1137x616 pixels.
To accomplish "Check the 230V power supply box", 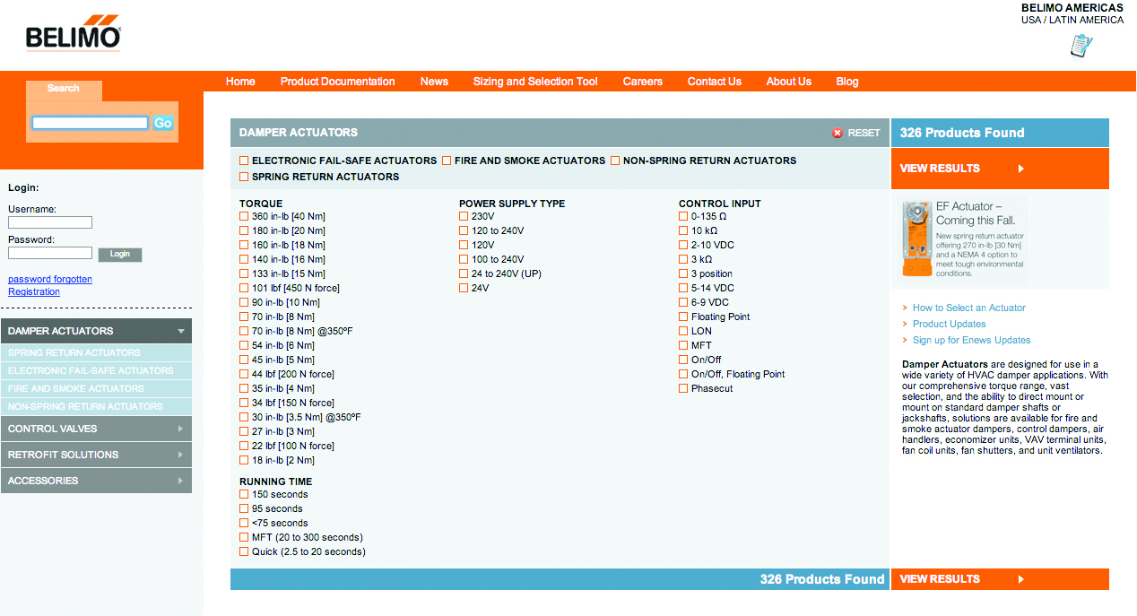I will [464, 216].
